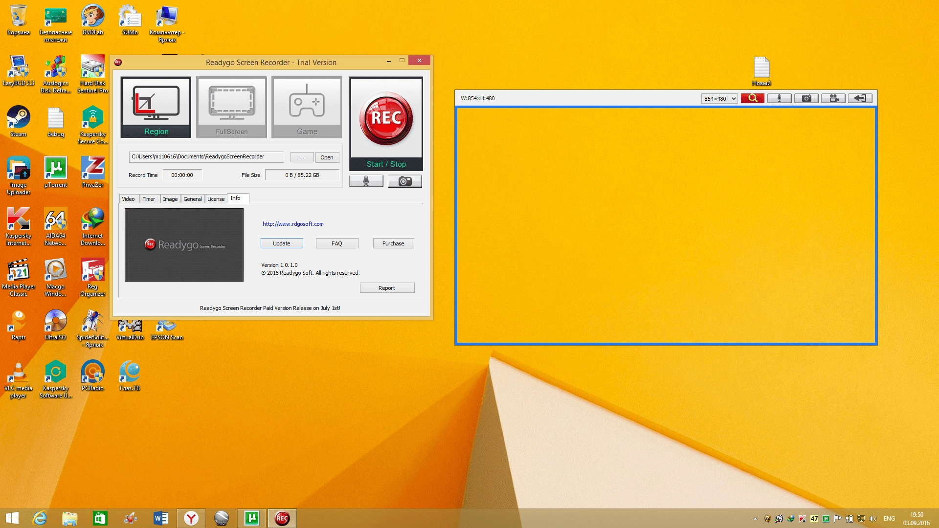Image resolution: width=939 pixels, height=528 pixels.
Task: Select the Kaspersky Internet Security desktop icon
Action: (19, 227)
